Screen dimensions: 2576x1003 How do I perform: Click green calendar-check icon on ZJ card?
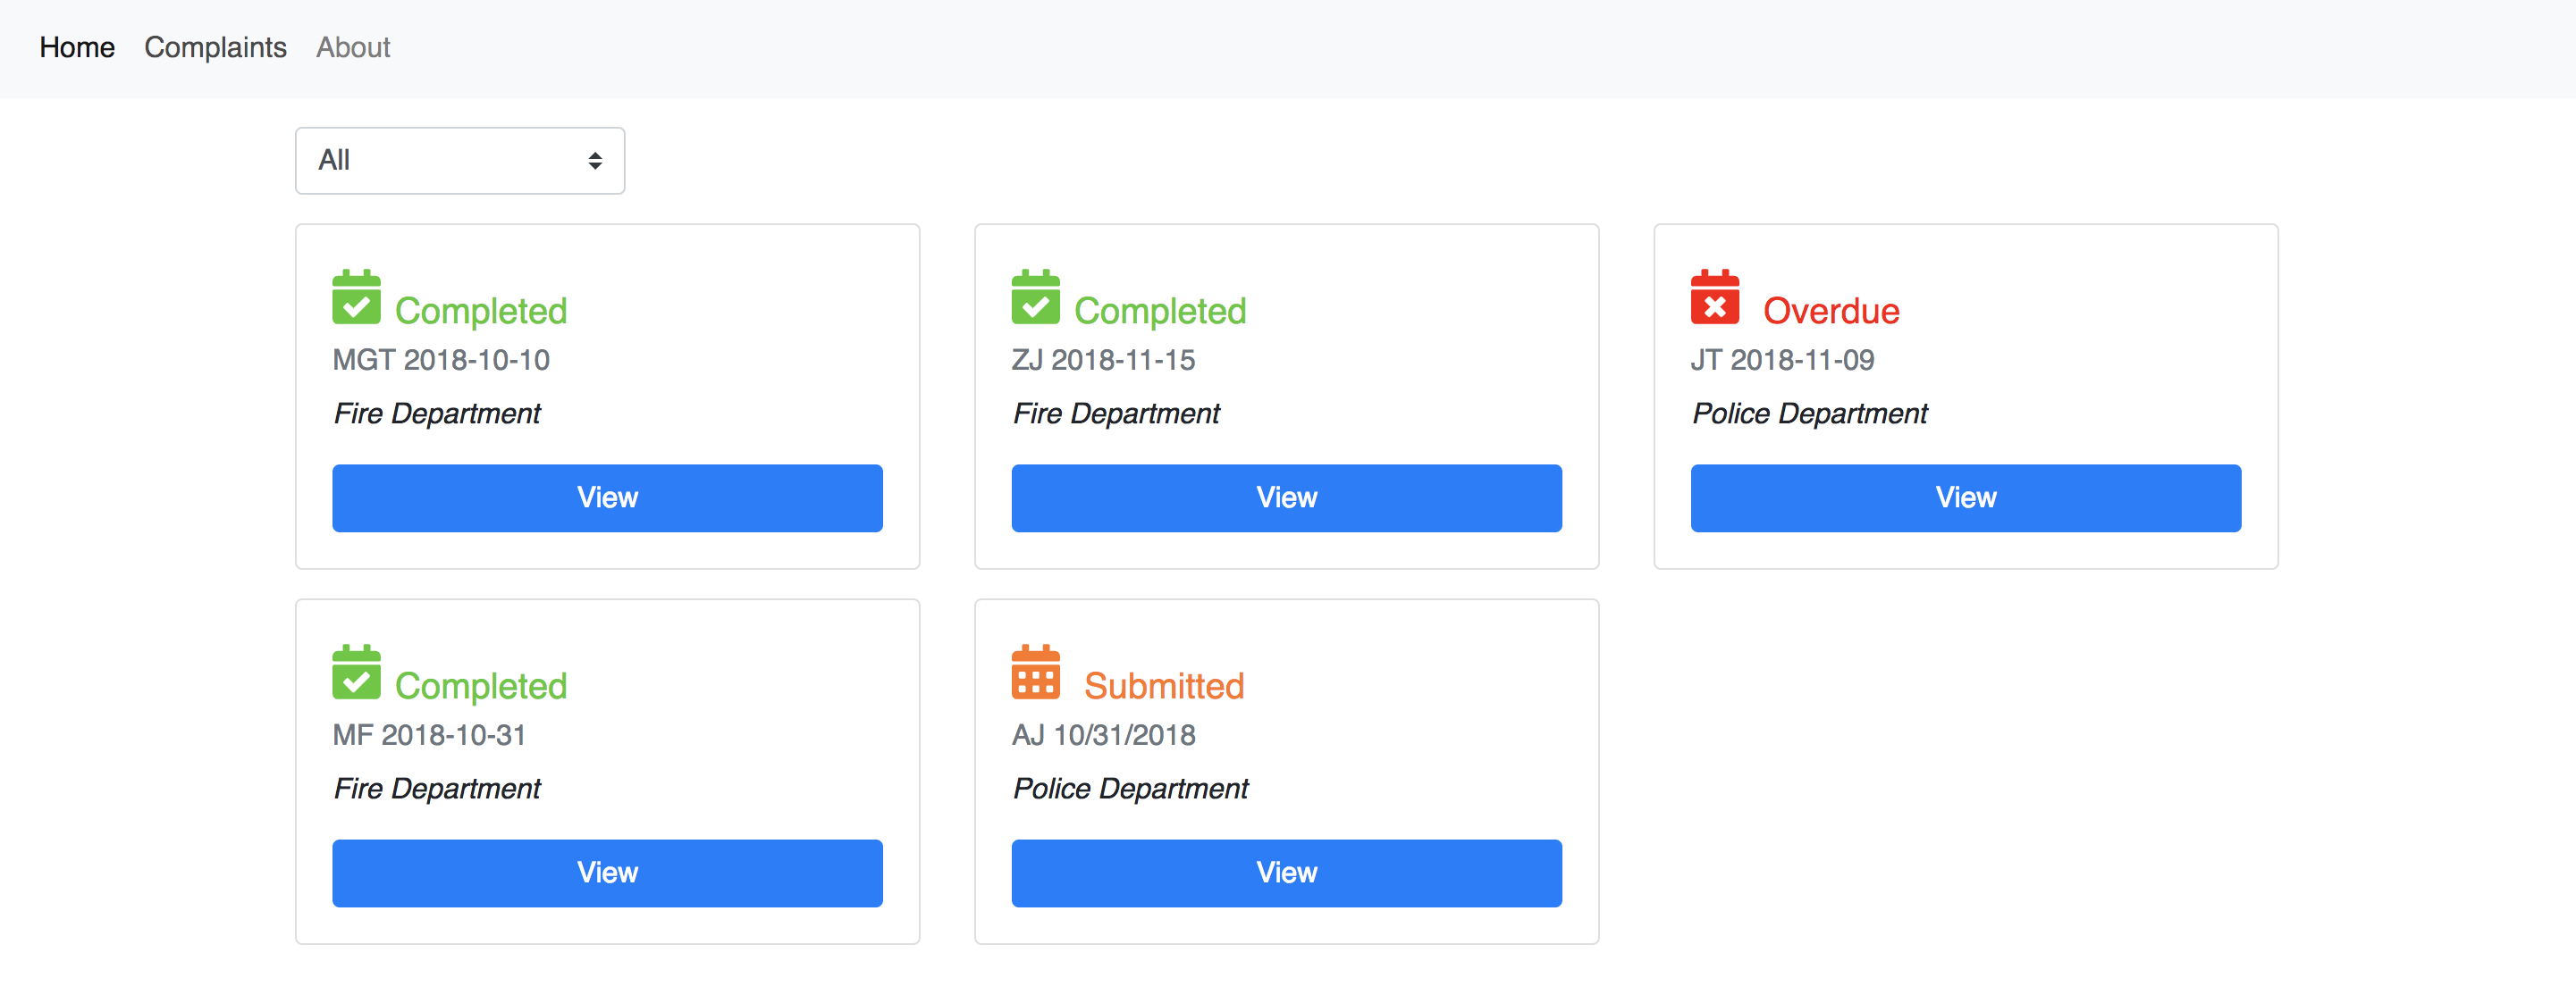1035,297
